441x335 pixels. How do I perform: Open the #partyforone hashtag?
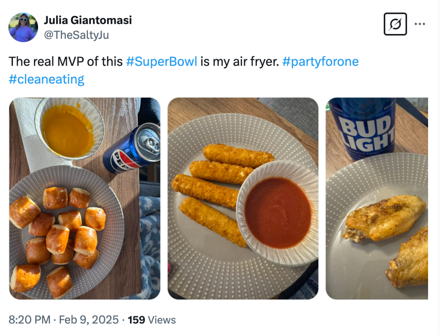click(x=320, y=61)
